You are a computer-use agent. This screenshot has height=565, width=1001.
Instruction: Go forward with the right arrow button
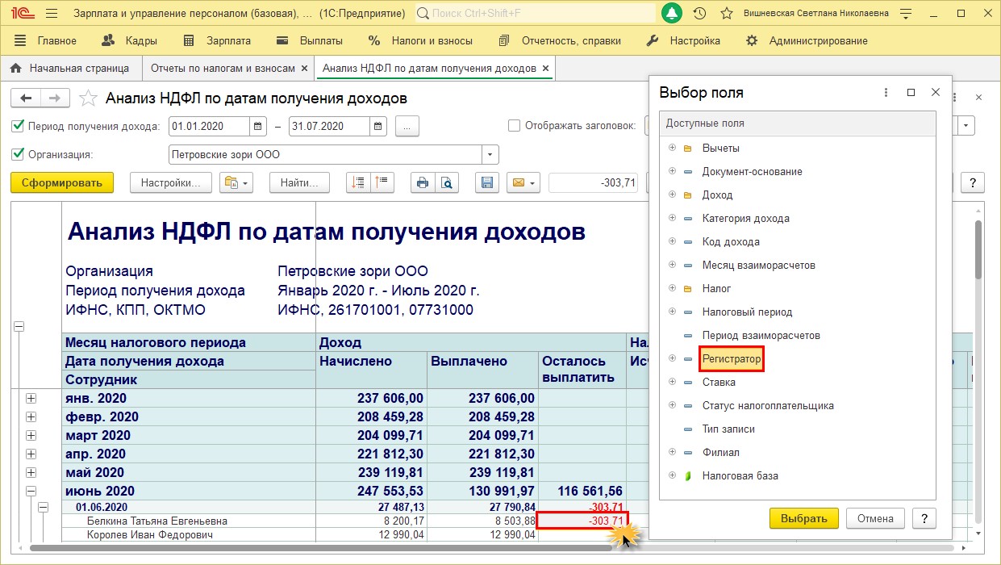point(54,98)
